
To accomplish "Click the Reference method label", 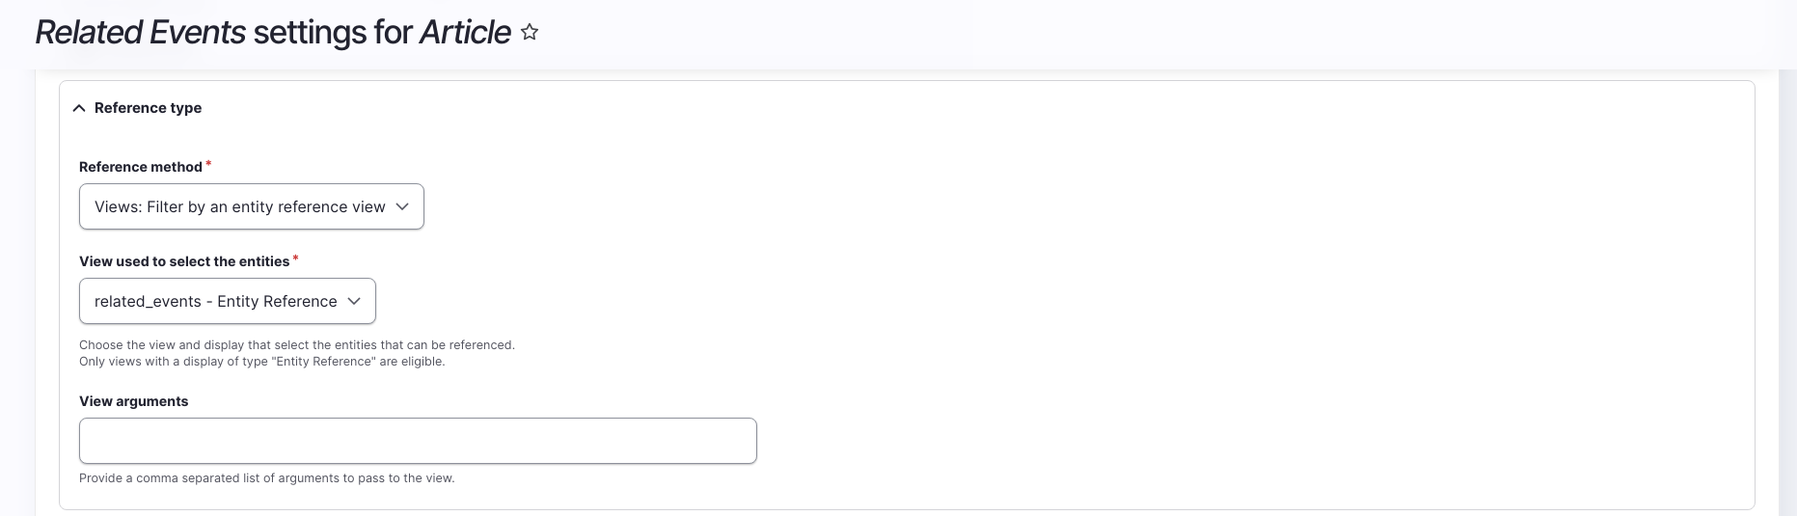I will pyautogui.click(x=141, y=167).
